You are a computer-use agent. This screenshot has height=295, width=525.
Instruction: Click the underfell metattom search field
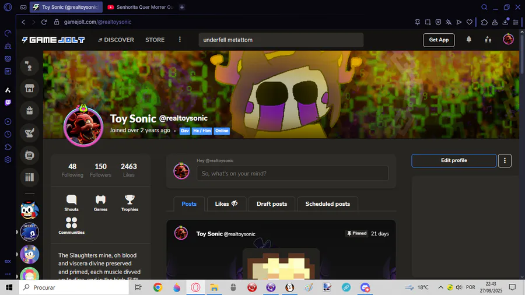[x=281, y=40]
